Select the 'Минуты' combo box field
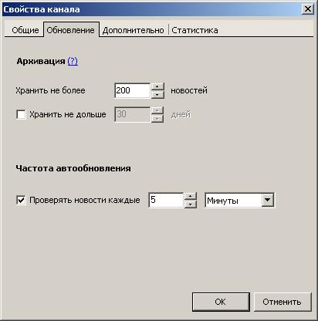The height and width of the screenshot is (321, 318). tap(239, 200)
